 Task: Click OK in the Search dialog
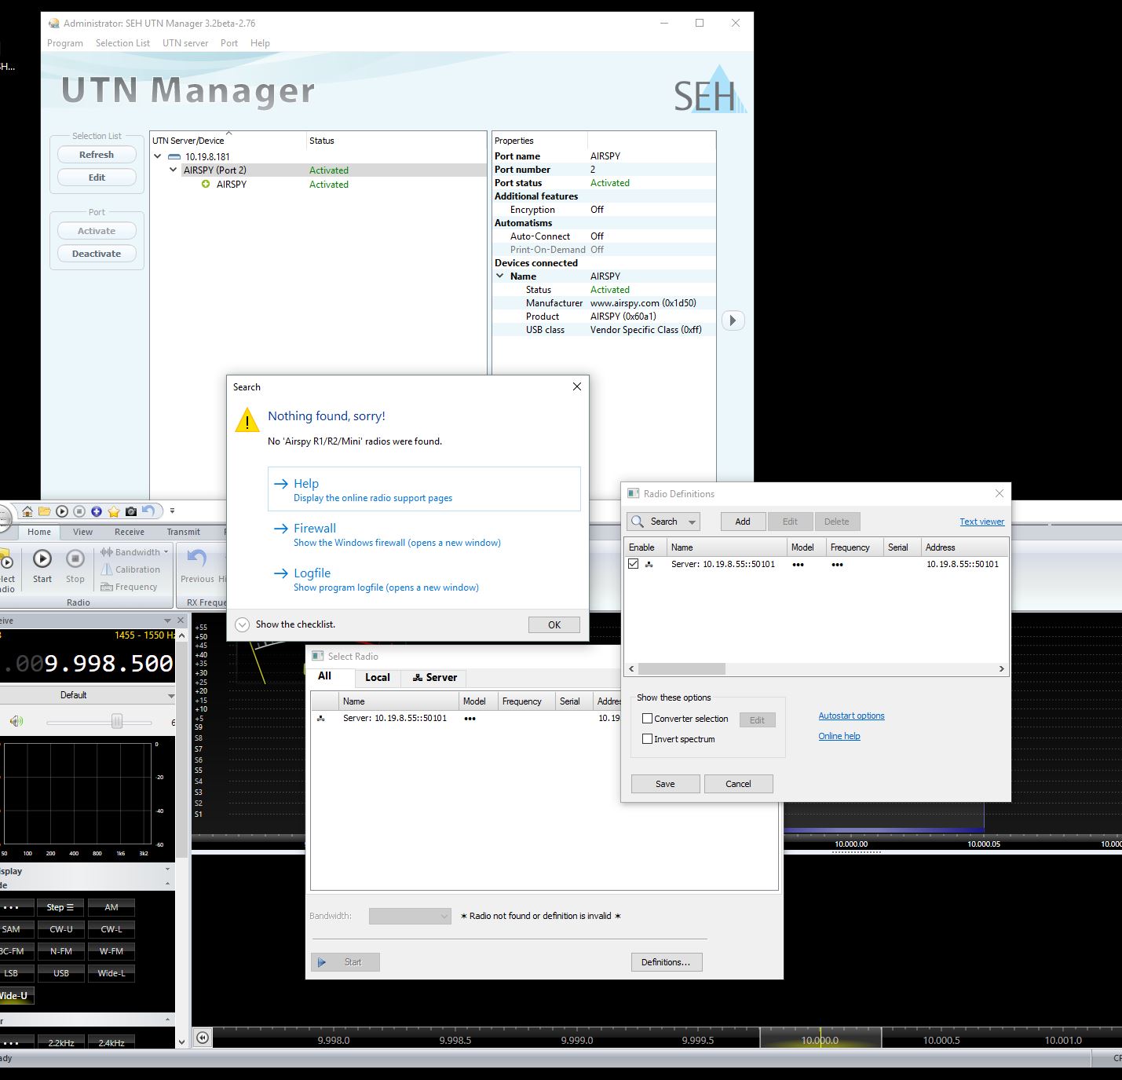(554, 624)
